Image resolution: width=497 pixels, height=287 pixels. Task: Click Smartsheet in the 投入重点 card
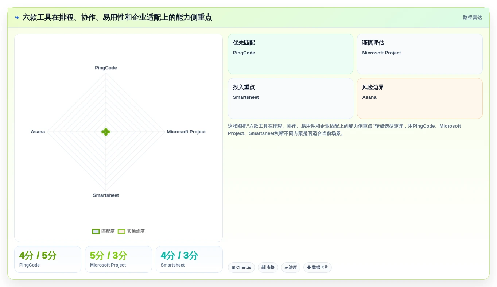246,97
